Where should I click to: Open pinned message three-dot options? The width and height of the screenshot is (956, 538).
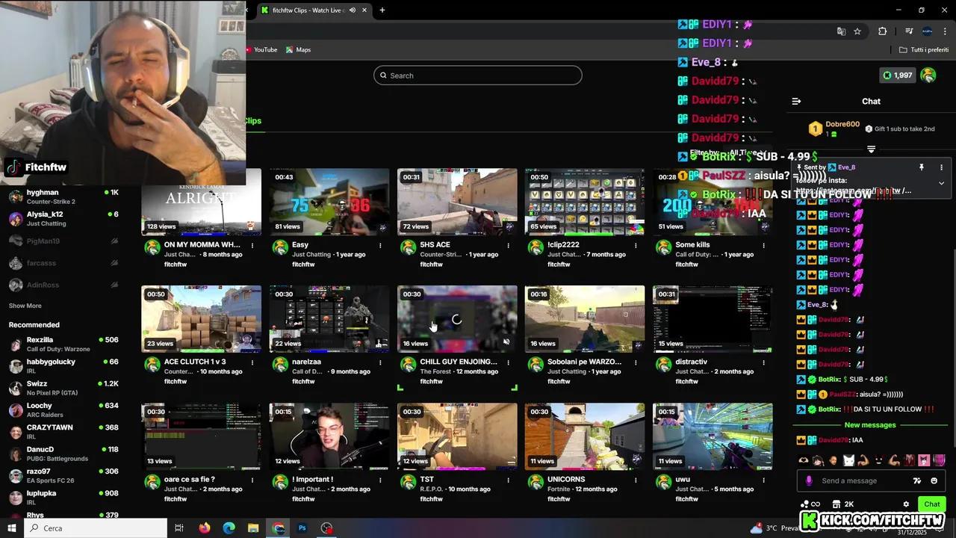click(941, 167)
